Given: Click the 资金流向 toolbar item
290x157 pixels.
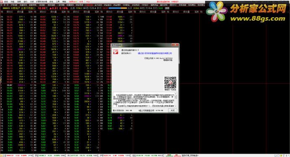Looking at the screenshot, I should point(108,5).
